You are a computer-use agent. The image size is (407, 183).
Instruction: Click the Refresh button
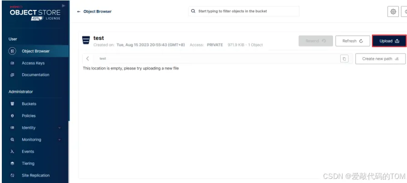353,41
